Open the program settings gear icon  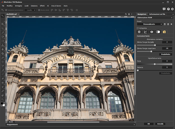tap(172, 9)
